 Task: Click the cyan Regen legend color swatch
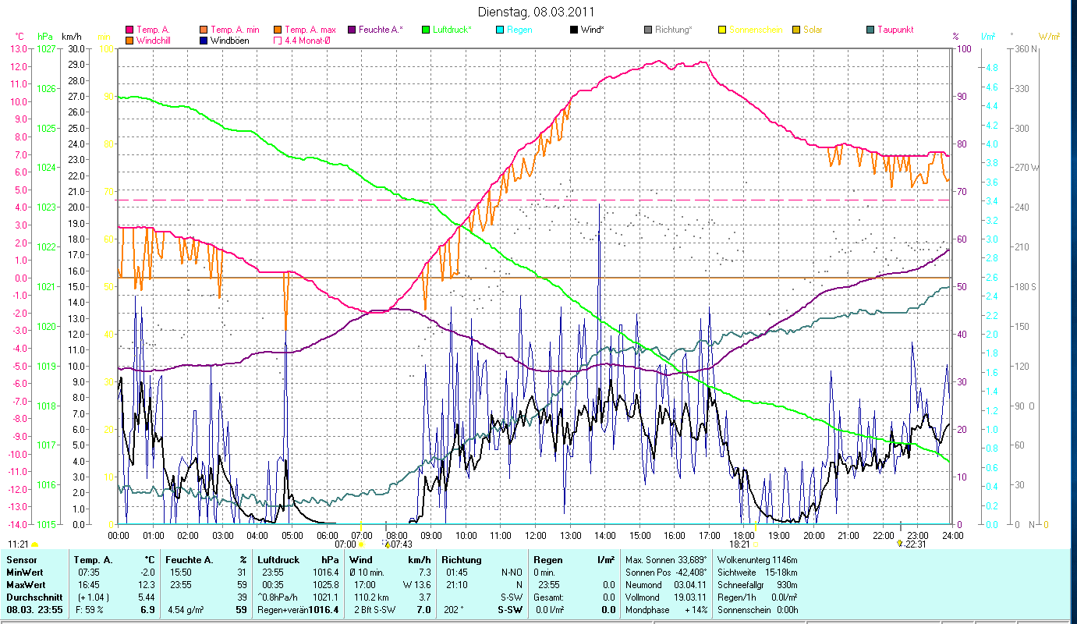point(500,30)
